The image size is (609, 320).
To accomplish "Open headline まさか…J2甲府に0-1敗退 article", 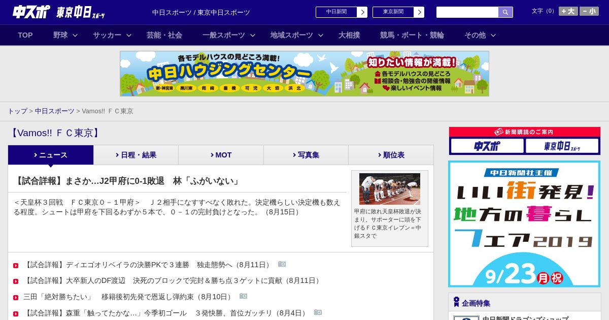I will (127, 181).
